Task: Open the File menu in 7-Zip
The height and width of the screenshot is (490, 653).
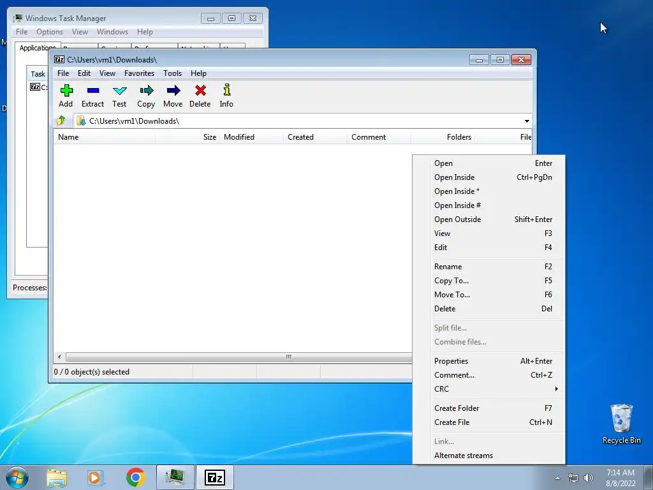Action: [x=63, y=73]
